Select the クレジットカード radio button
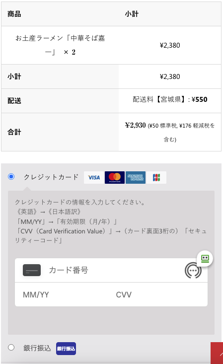The image size is (223, 364). [11, 177]
